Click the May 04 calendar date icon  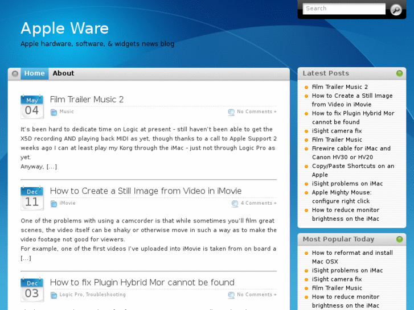click(x=32, y=107)
